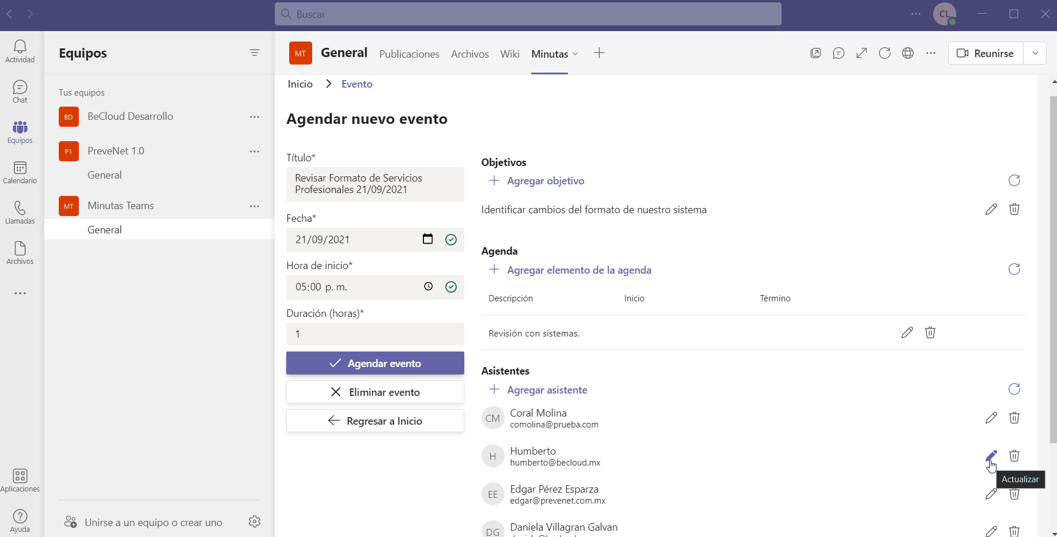Refresh the Agenda list
1057x537 pixels.
click(1014, 270)
